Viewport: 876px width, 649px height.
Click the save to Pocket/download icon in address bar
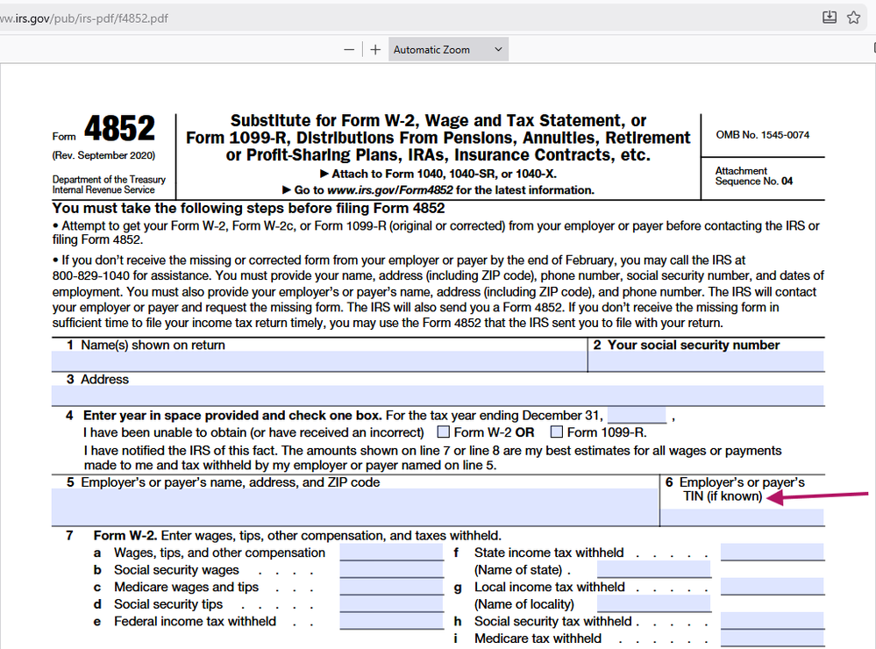point(830,18)
